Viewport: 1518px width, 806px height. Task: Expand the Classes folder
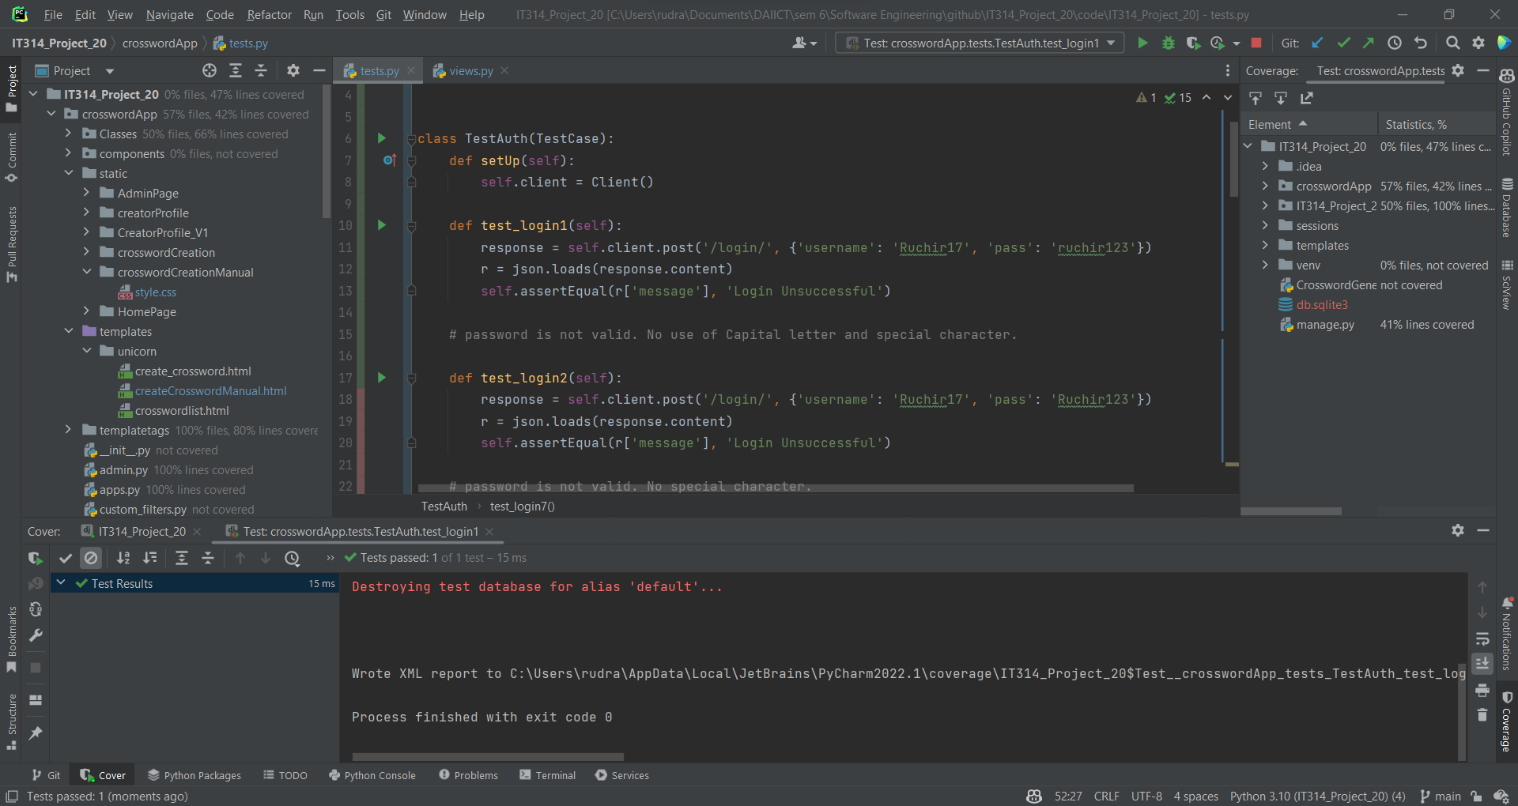68,134
